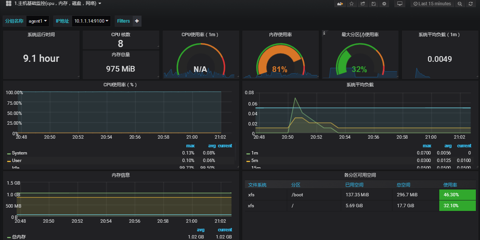Sort load legend by avg column
This screenshot has height=240, width=480.
point(448,146)
